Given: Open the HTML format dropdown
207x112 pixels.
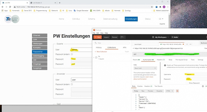Looking at the screenshot, I should [169, 91].
